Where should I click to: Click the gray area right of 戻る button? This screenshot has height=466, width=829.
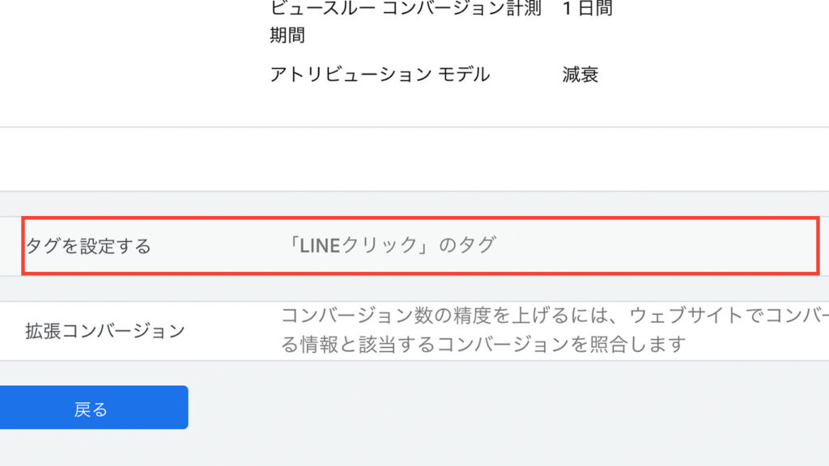(x=508, y=408)
